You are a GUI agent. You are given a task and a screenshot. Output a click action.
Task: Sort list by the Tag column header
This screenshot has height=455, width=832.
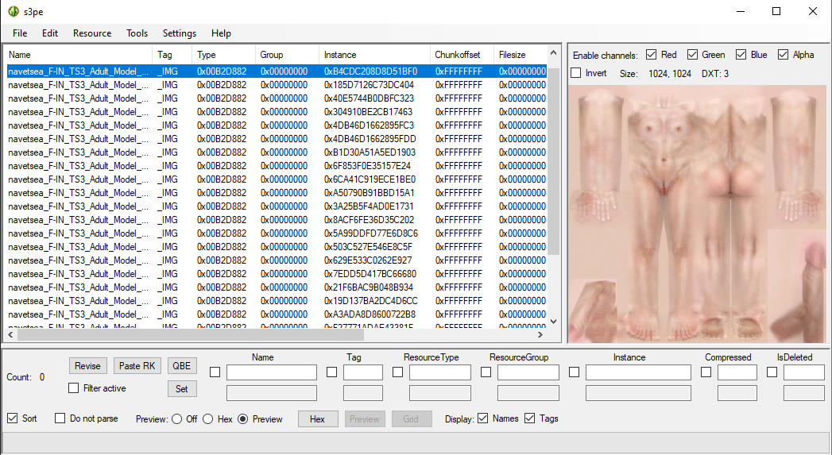coord(172,55)
